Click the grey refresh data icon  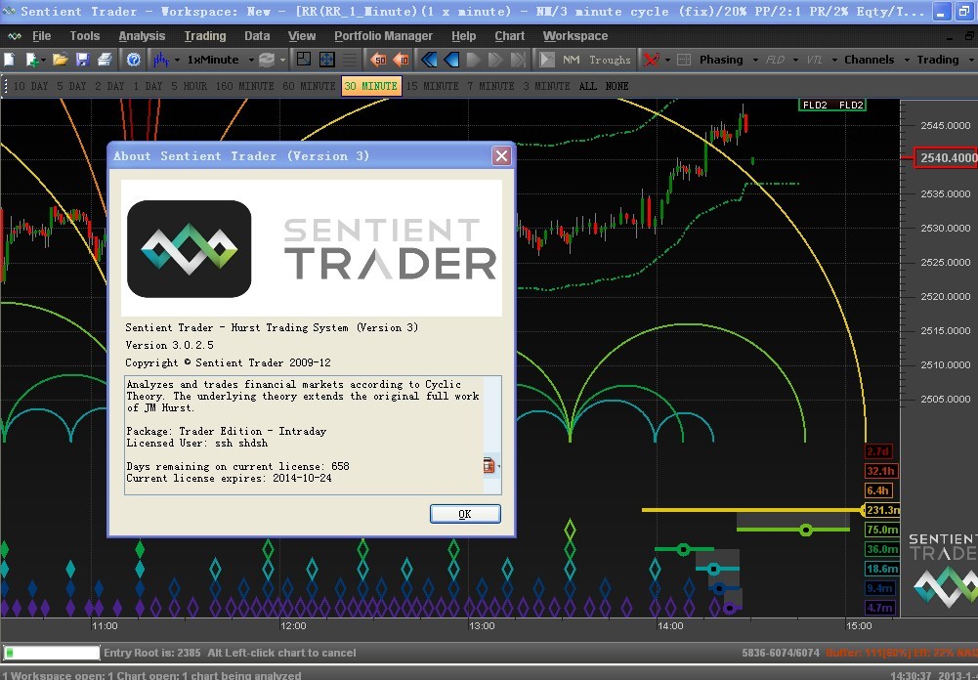pos(267,60)
